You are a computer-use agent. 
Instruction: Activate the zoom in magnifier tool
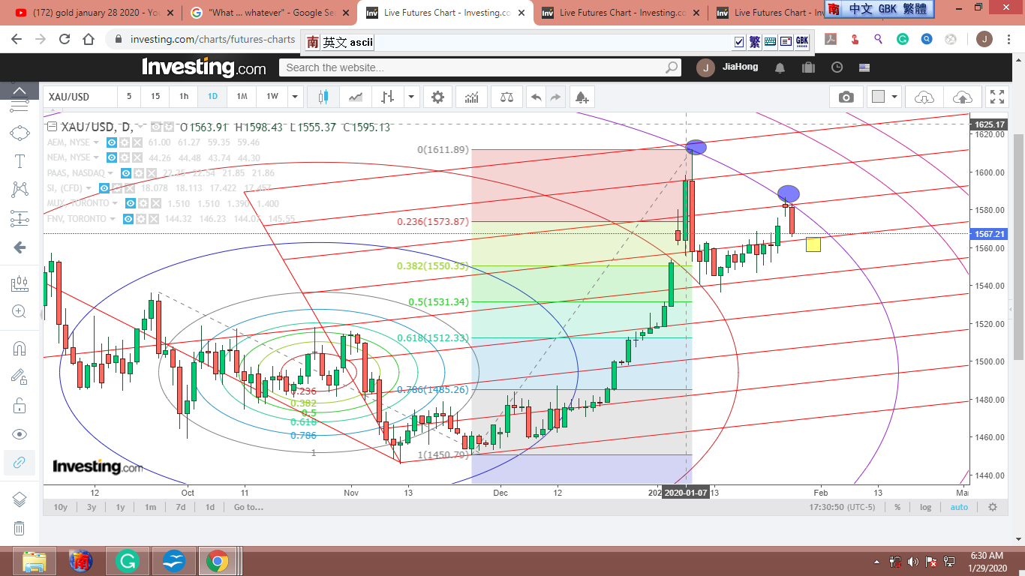[20, 312]
